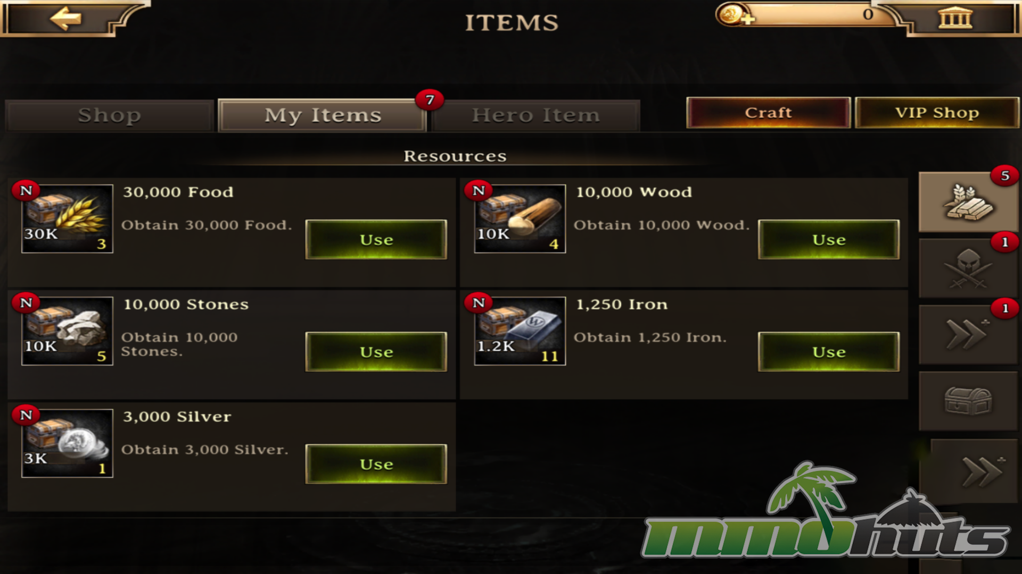This screenshot has height=574, width=1022.
Task: Select the treasure chest category icon
Action: [968, 401]
